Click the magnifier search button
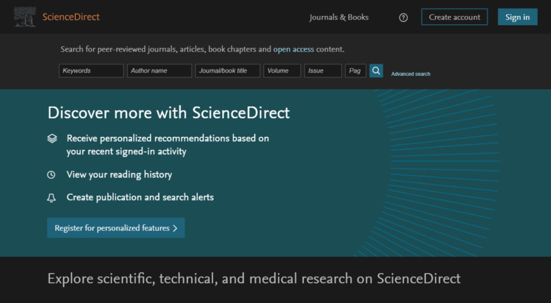 [376, 71]
